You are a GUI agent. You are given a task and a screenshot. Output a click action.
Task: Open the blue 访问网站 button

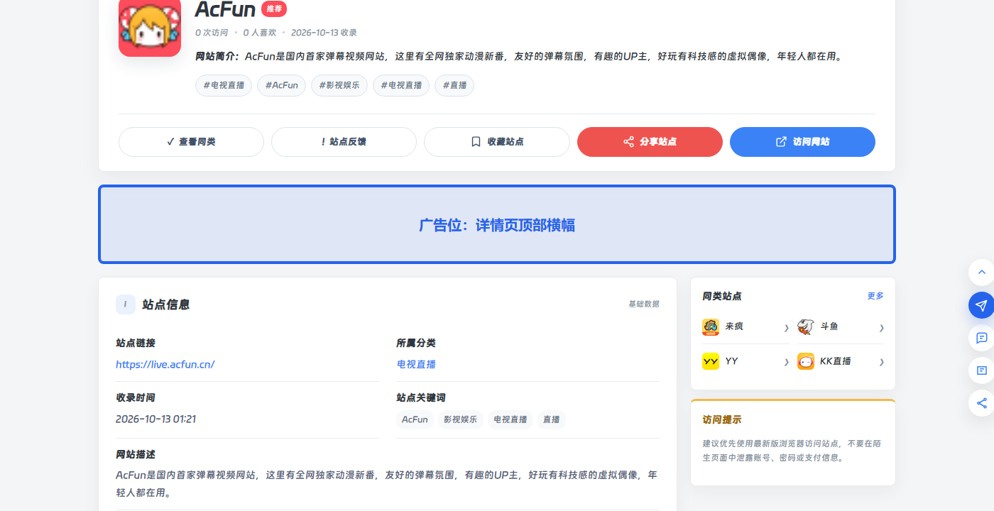tap(802, 142)
